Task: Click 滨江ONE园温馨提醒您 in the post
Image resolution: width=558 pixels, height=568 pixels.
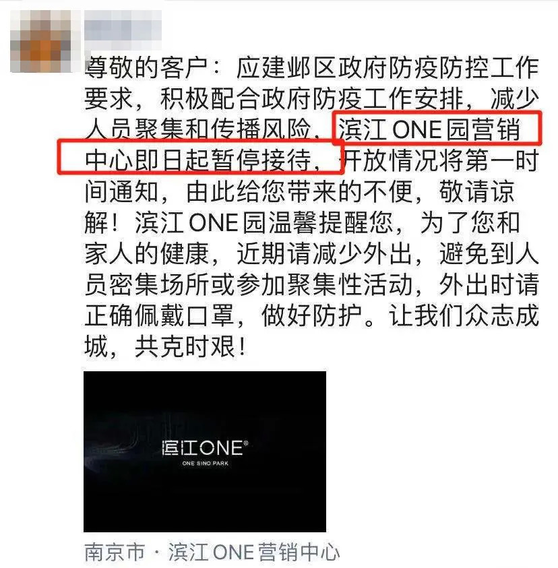Action: (x=263, y=222)
